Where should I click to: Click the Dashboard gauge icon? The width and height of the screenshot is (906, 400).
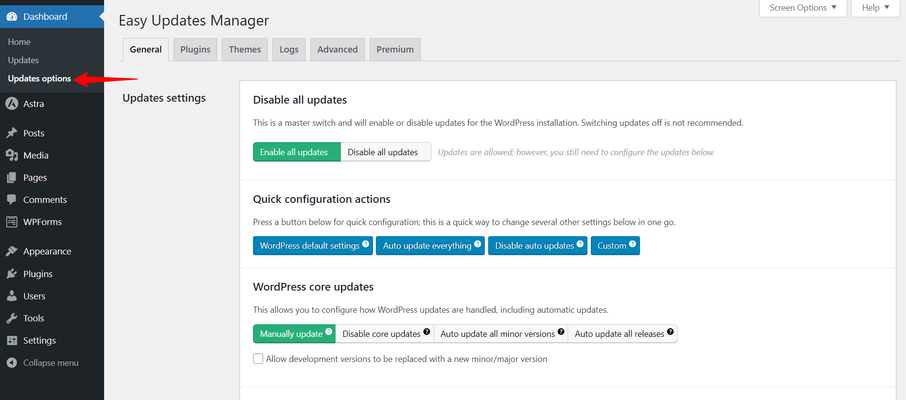click(12, 16)
